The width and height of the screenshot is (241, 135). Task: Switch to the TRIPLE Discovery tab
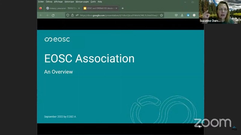pyautogui.click(x=62, y=8)
